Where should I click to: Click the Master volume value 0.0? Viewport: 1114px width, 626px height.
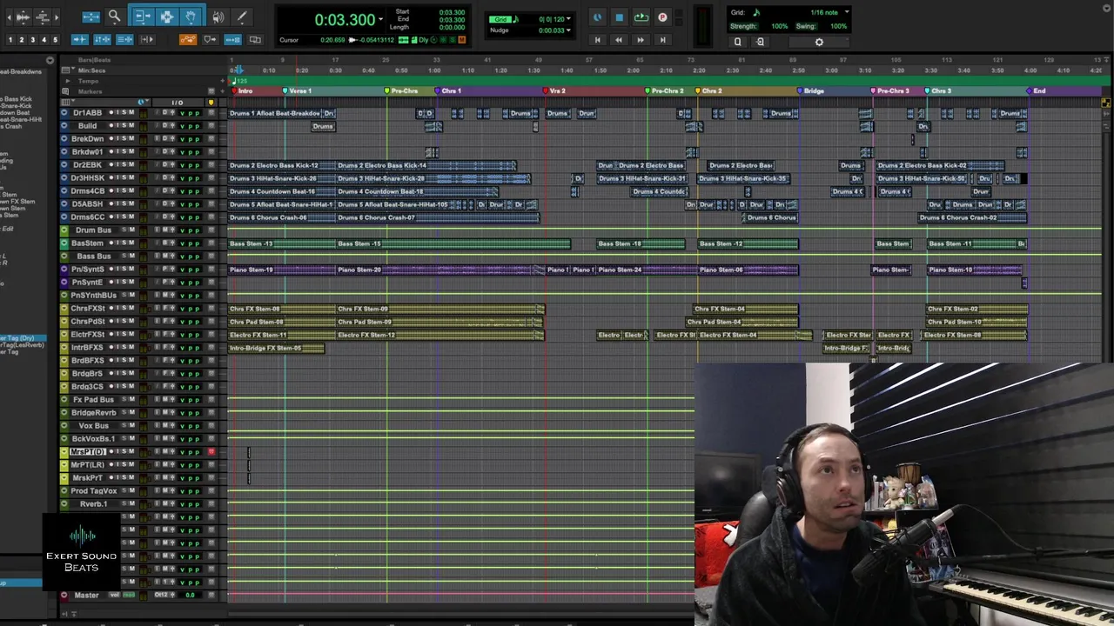pos(190,595)
